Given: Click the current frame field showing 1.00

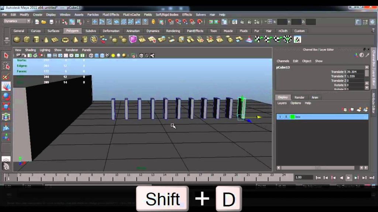Looking at the screenshot, I should pos(303,177).
